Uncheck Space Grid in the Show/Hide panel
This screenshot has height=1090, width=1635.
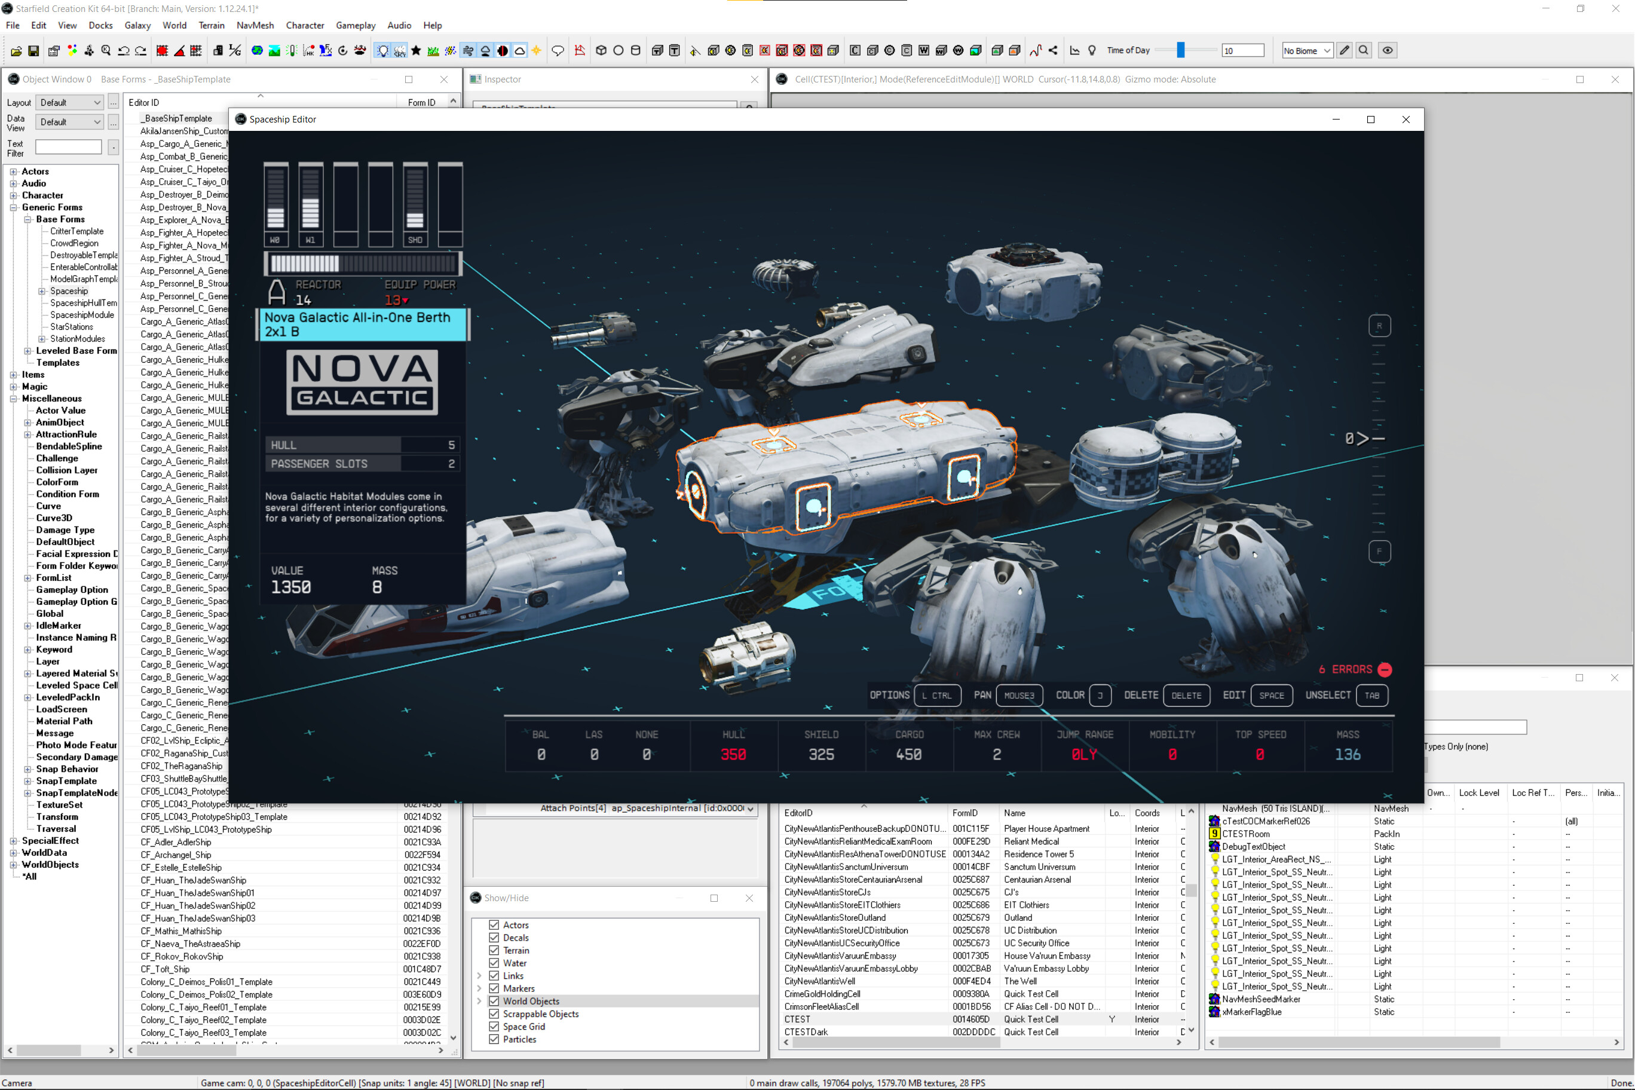[x=494, y=1027]
